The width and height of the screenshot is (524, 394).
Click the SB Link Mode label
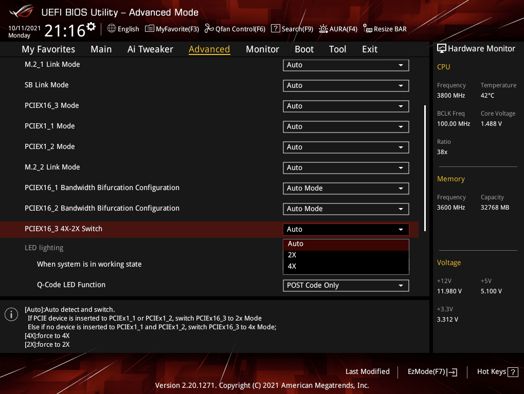[46, 85]
